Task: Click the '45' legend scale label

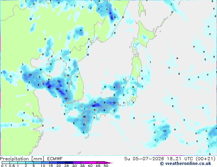Action: coord(98,166)
